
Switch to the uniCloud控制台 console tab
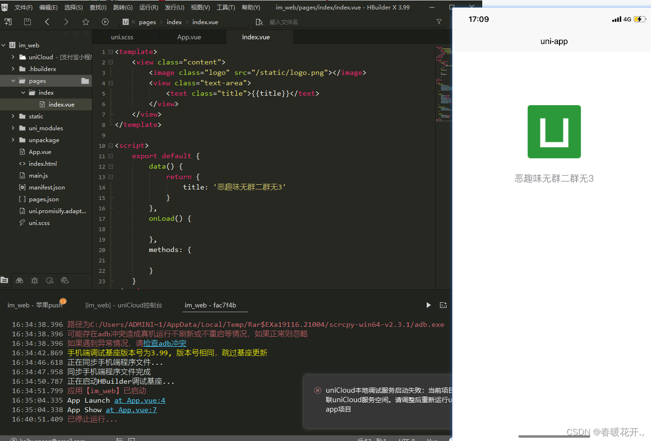tap(124, 305)
